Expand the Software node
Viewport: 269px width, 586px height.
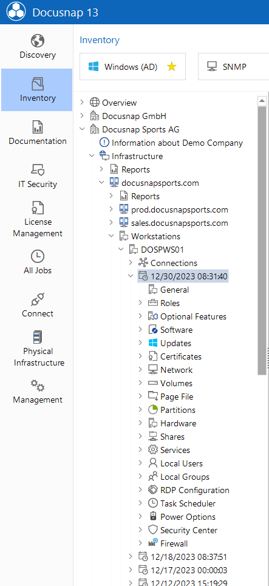click(x=140, y=330)
